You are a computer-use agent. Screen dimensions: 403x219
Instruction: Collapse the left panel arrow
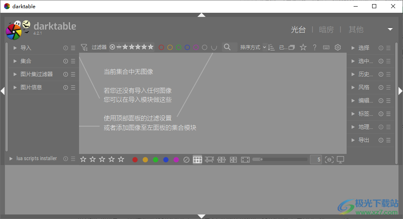coord(2,91)
